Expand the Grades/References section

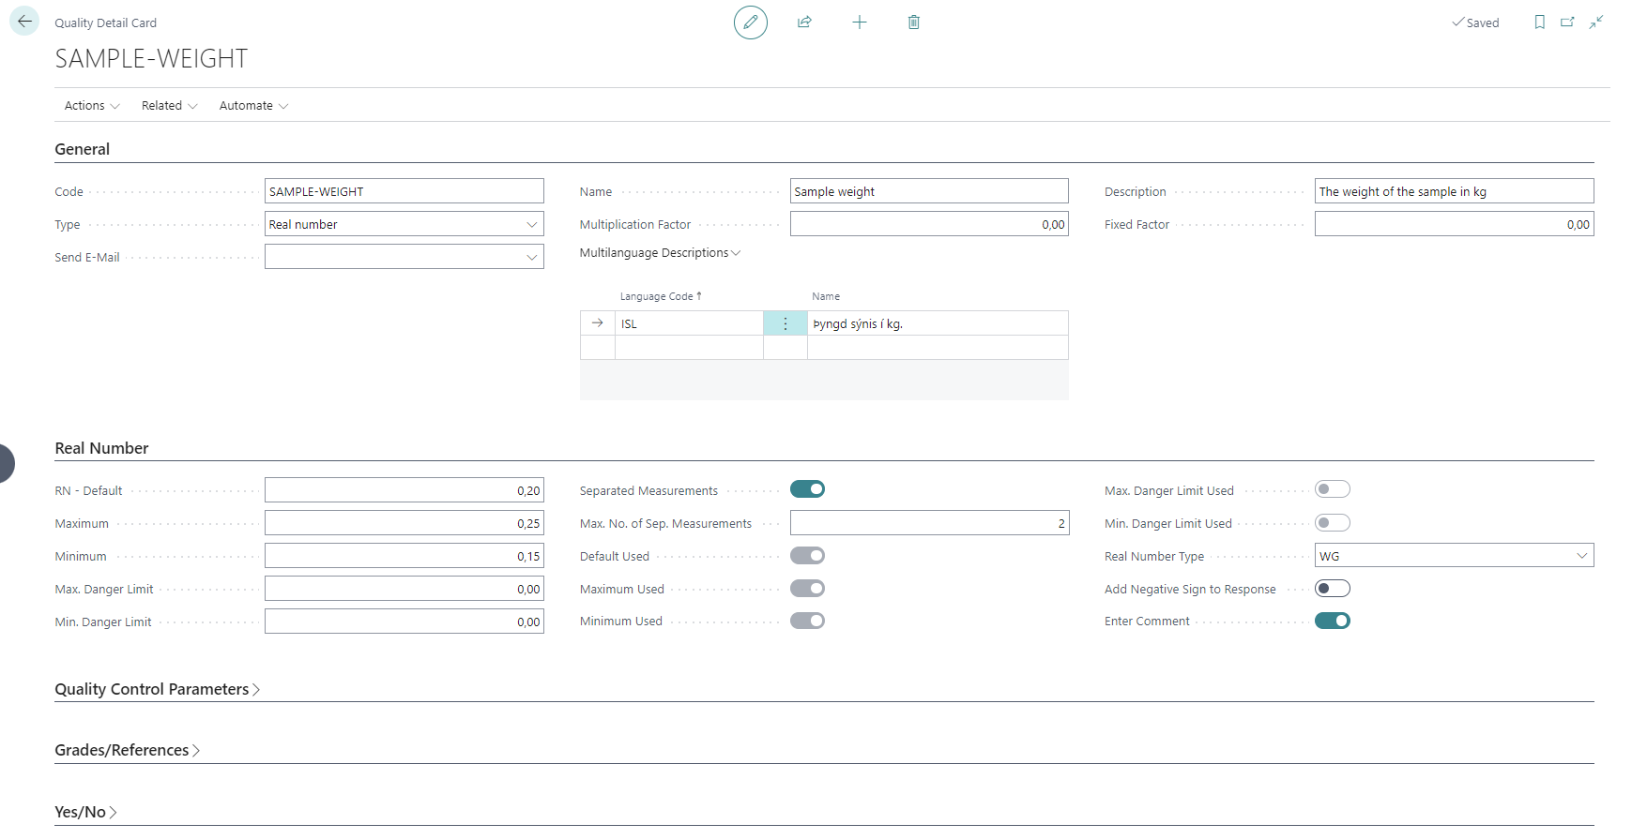coord(127,750)
